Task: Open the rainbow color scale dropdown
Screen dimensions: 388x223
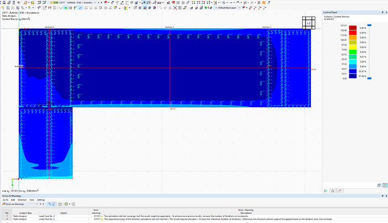Action: click(x=129, y=8)
